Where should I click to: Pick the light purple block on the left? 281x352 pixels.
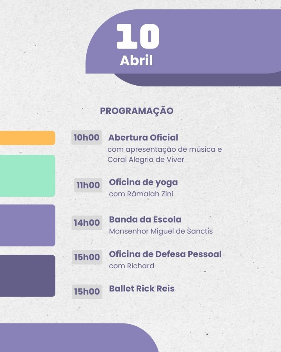tap(27, 225)
